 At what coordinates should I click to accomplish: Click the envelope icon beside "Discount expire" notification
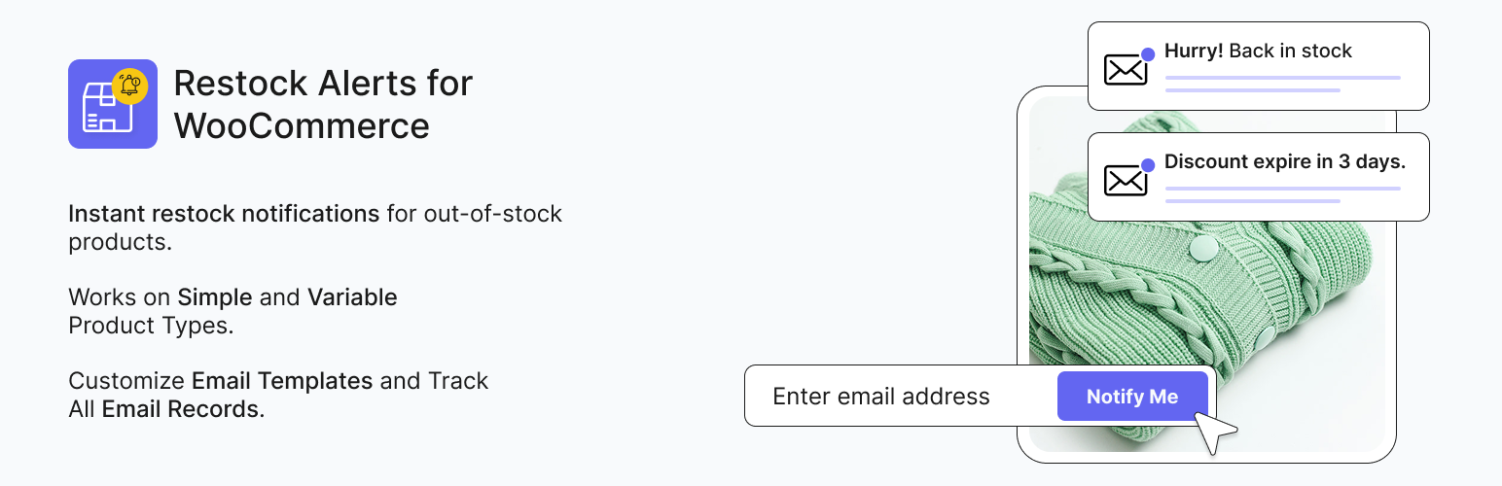tap(1126, 180)
